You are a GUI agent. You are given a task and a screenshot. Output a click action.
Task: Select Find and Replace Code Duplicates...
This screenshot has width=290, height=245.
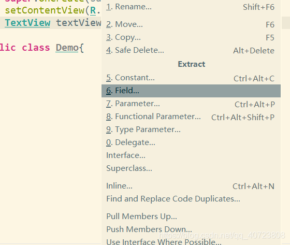coord(191,199)
